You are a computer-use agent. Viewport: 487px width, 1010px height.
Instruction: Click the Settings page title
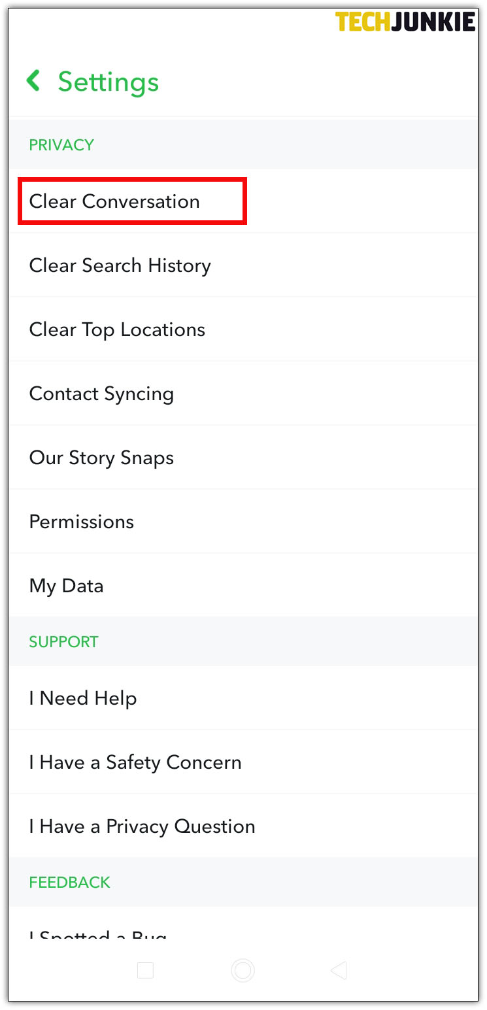109,82
